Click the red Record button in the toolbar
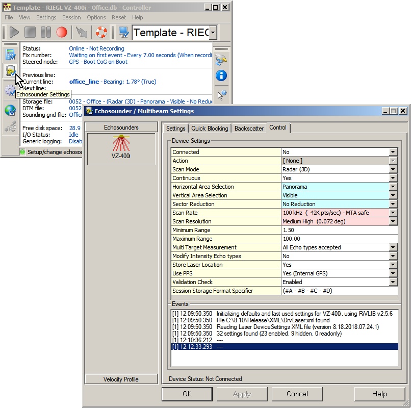Screen dimensions: 411x408 click(x=62, y=33)
